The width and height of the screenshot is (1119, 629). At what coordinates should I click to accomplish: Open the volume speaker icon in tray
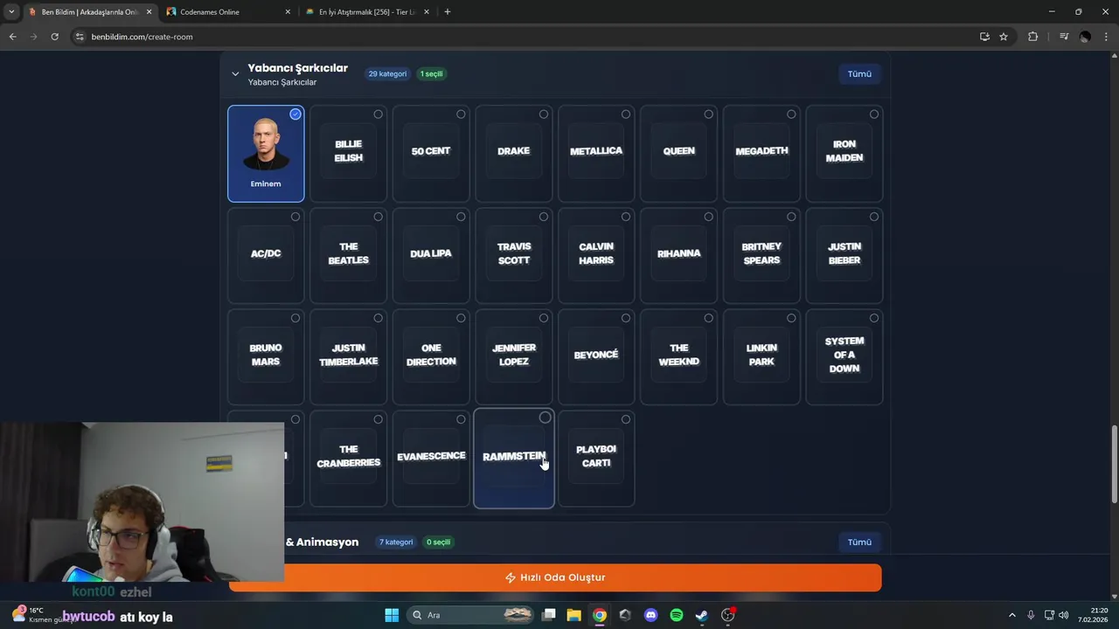pyautogui.click(x=1064, y=615)
